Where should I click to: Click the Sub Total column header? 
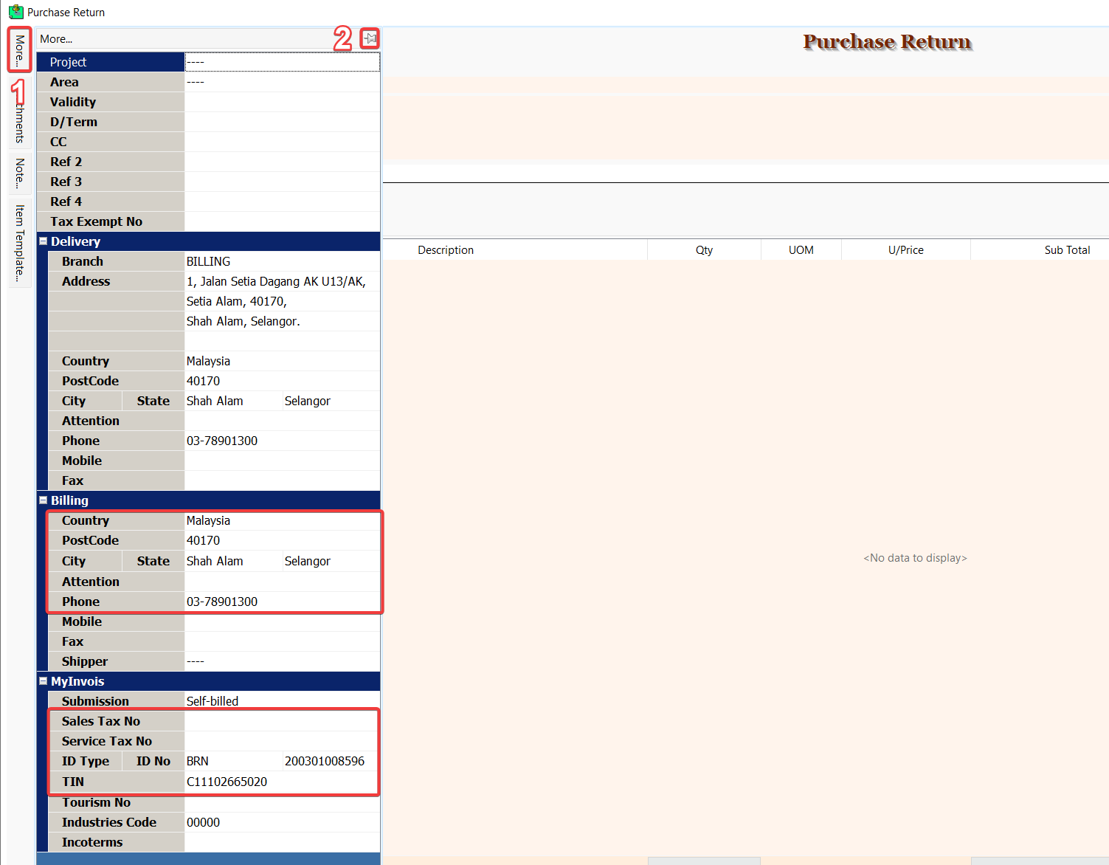(x=1066, y=250)
